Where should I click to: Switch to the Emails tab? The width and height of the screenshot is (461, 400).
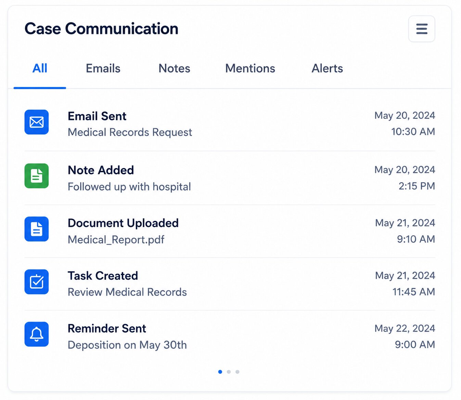click(103, 68)
